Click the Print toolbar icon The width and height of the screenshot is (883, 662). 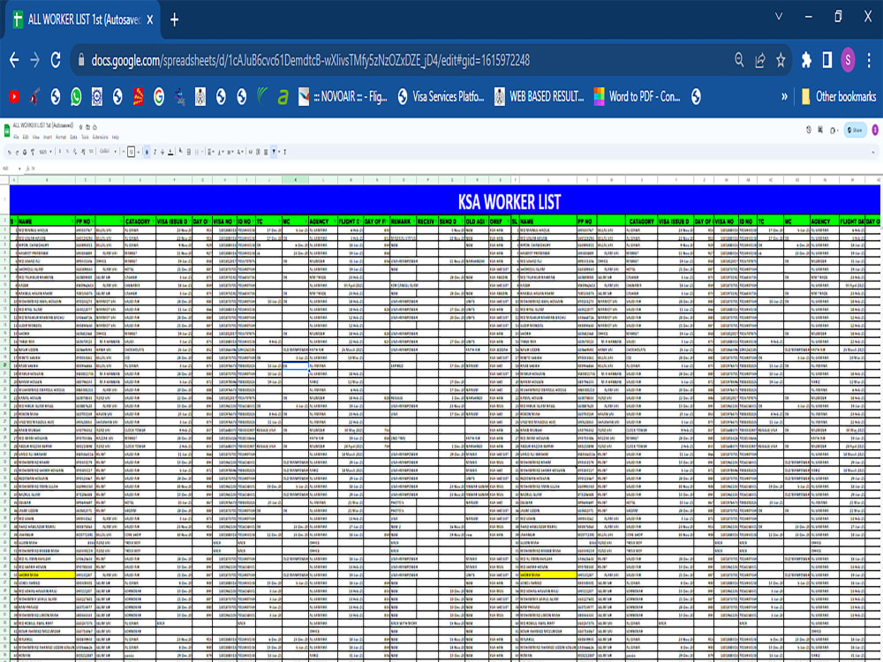click(25, 152)
